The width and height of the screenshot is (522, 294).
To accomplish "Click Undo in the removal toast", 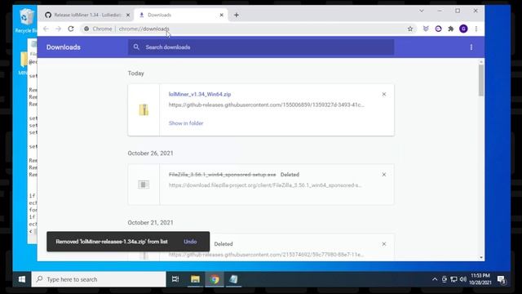I will pyautogui.click(x=190, y=242).
